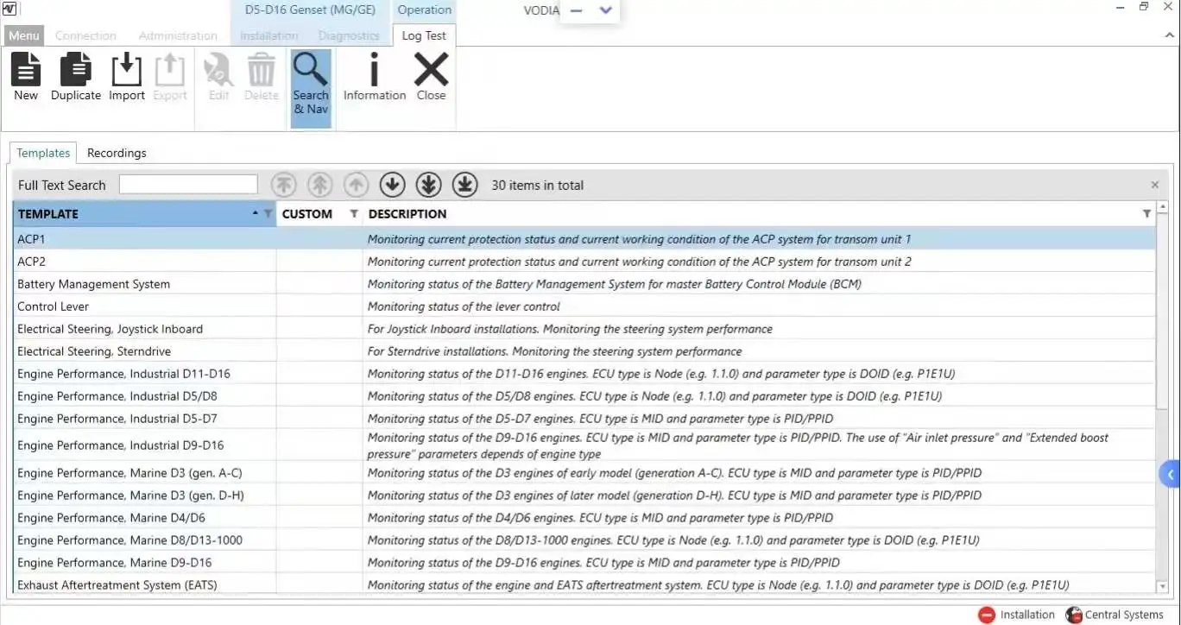Image resolution: width=1181 pixels, height=625 pixels.
Task: Select Exhaust Aftertreatment System (EATS) template
Action: point(584,584)
